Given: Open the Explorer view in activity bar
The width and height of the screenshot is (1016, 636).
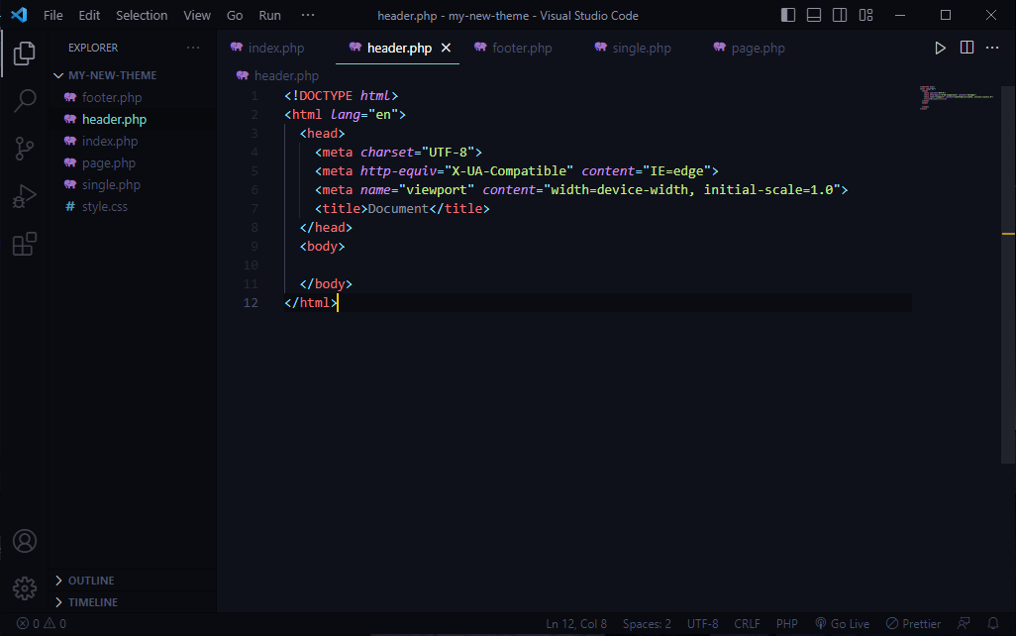Looking at the screenshot, I should (x=24, y=53).
